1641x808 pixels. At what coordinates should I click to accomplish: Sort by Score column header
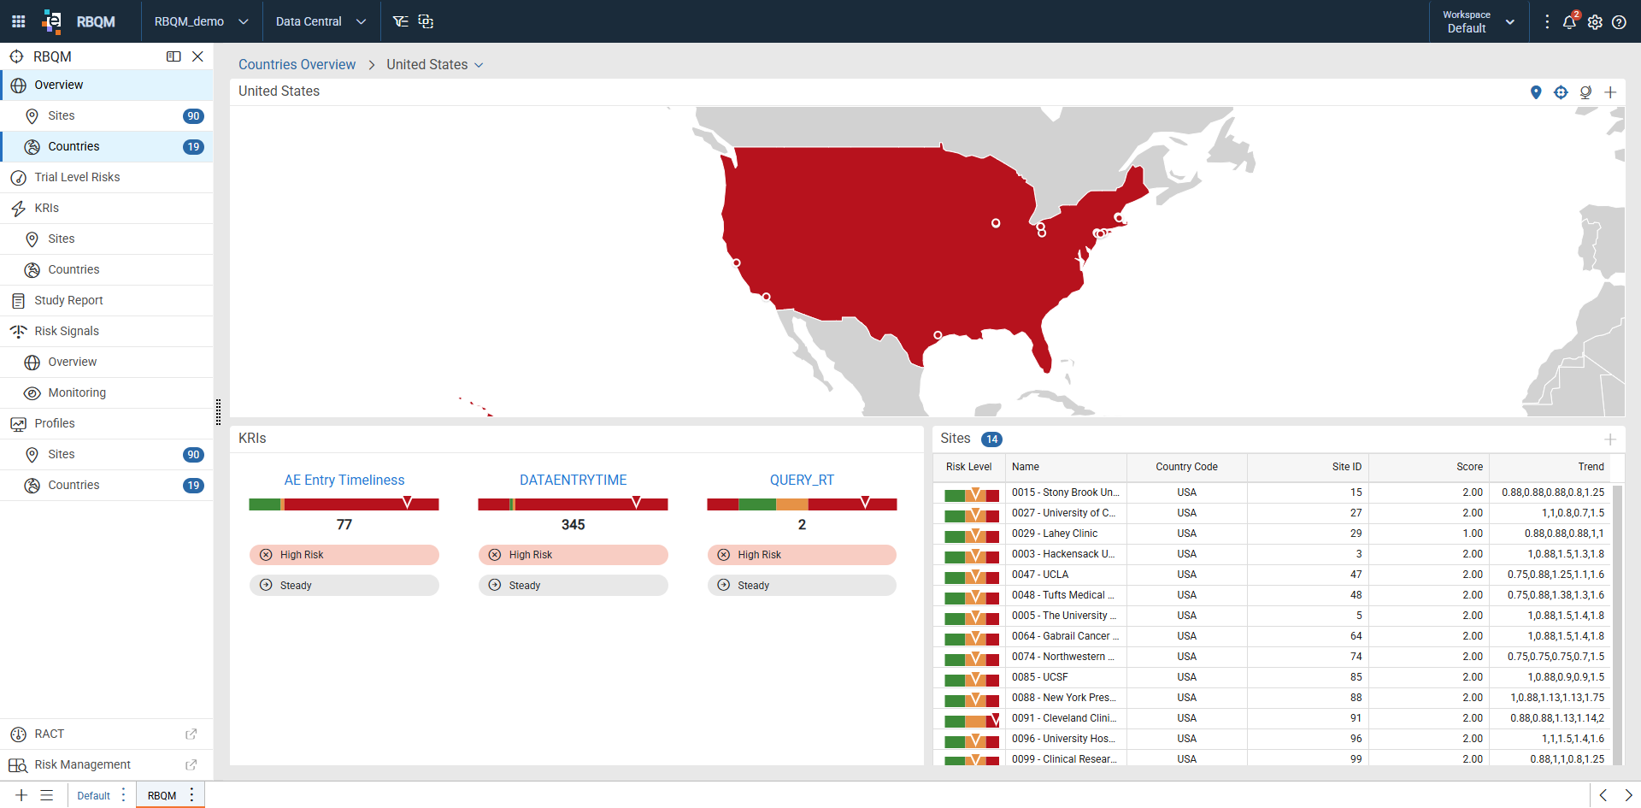click(x=1428, y=467)
